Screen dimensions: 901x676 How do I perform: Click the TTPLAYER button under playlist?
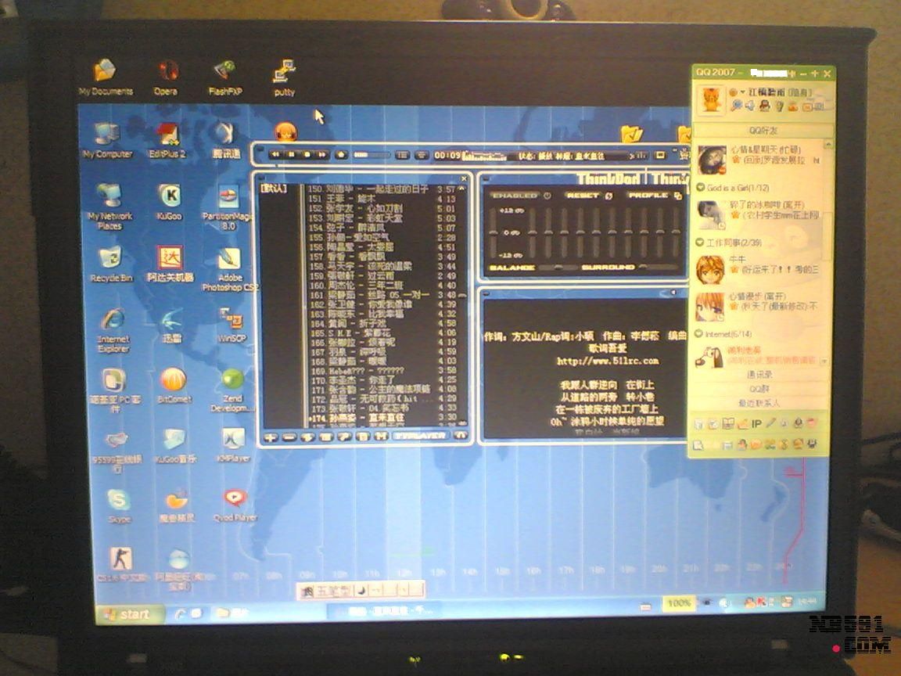(x=420, y=437)
